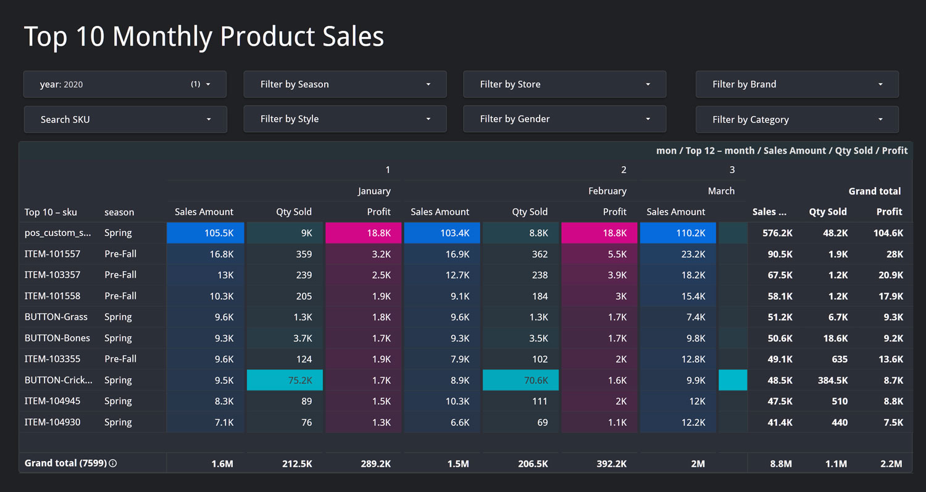Click the info icon beside Grand total (7599)
This screenshot has height=492, width=926.
(113, 463)
